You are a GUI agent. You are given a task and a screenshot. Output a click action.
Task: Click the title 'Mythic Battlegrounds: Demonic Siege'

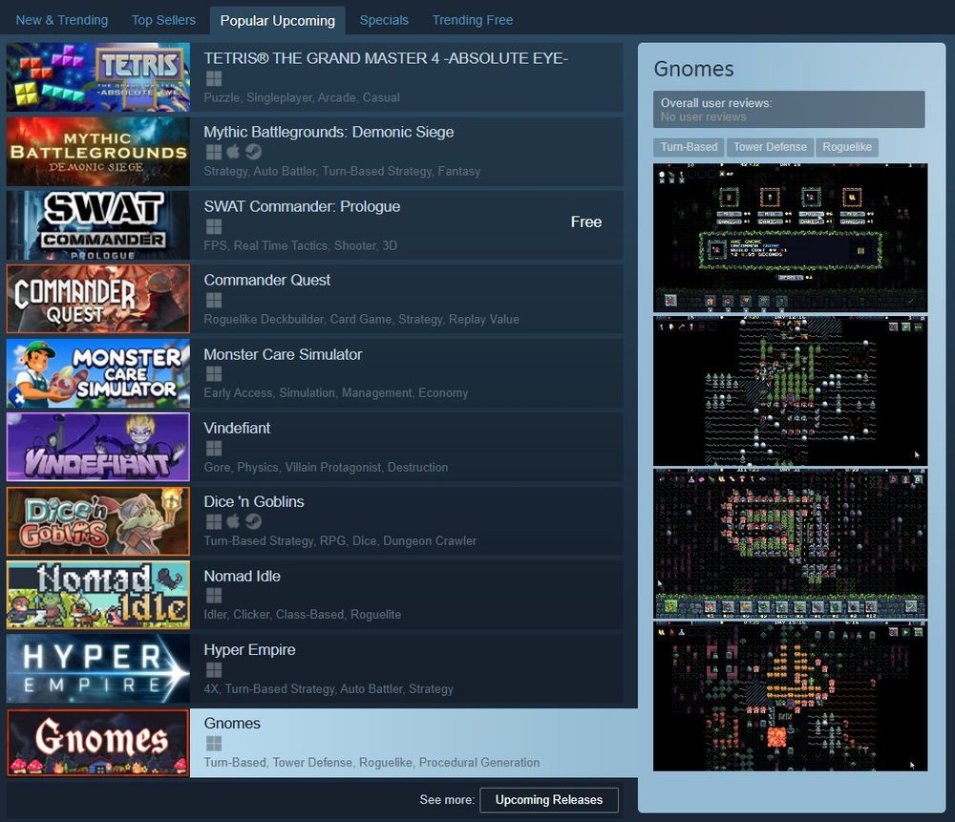coord(329,132)
